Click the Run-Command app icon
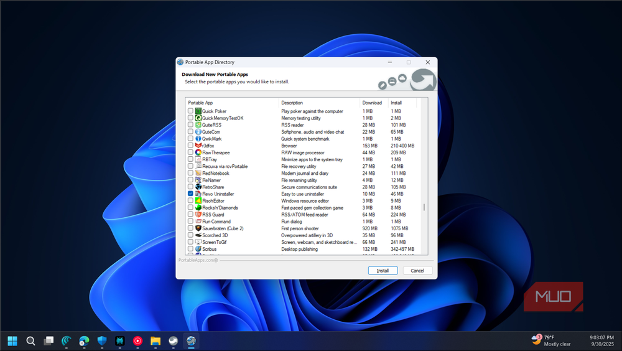This screenshot has width=622, height=351. pyautogui.click(x=198, y=222)
